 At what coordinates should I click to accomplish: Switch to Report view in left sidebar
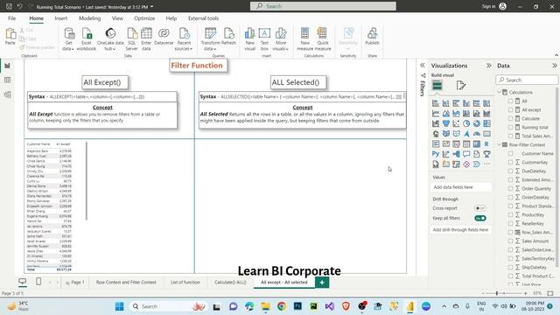pos(8,66)
